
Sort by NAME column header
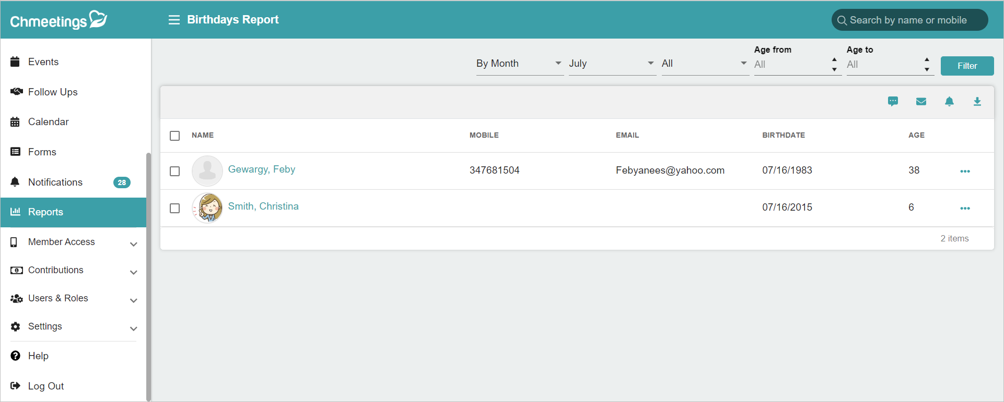(x=203, y=135)
